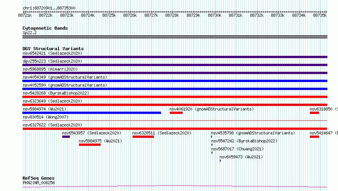Click the blue bar under nsv4054349
This screenshot has width=338, height=191.
tap(175, 81)
